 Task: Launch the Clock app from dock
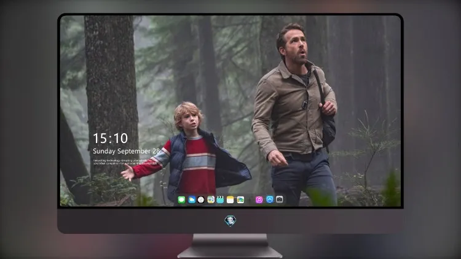click(x=201, y=199)
